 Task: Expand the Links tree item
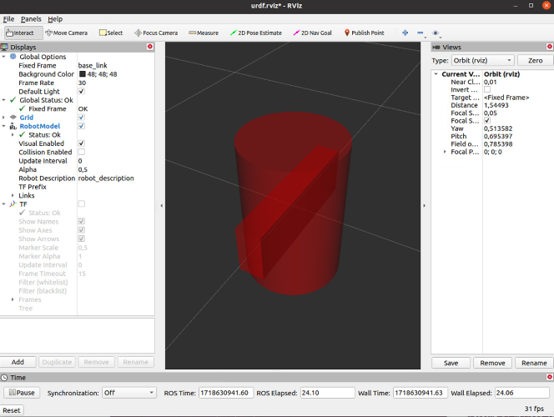tap(13, 195)
